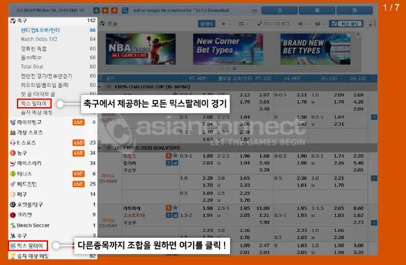Open messages via the envelope icon
This screenshot has height=265, width=406.
pos(254,11)
